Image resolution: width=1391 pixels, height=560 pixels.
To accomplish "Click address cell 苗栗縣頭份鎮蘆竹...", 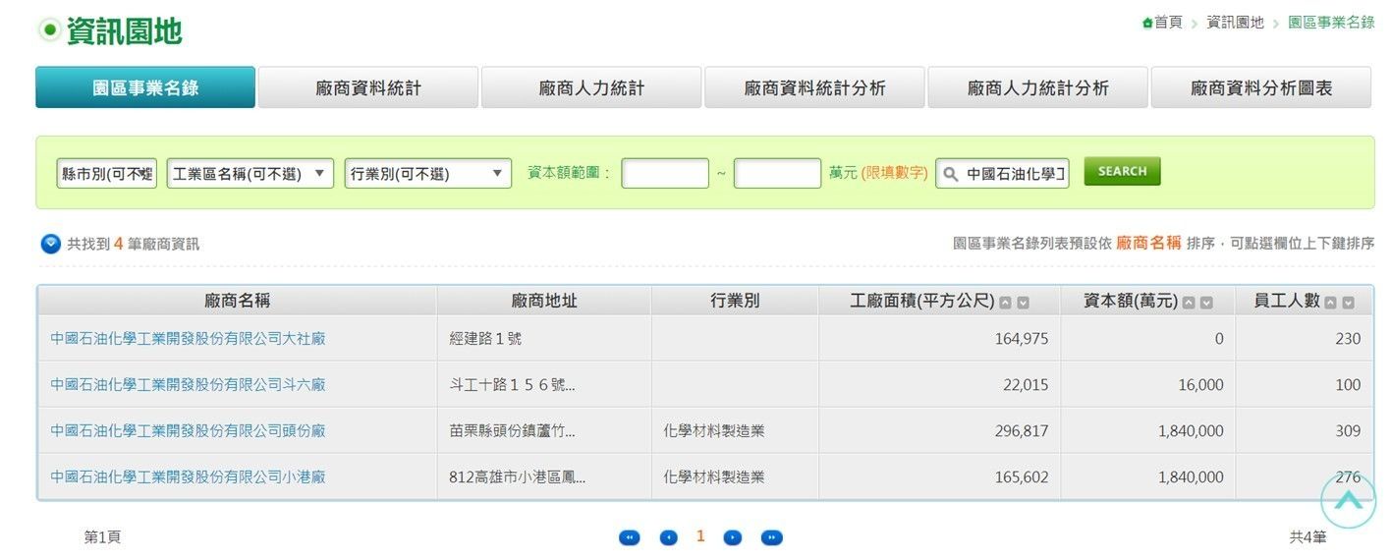I will 512,430.
